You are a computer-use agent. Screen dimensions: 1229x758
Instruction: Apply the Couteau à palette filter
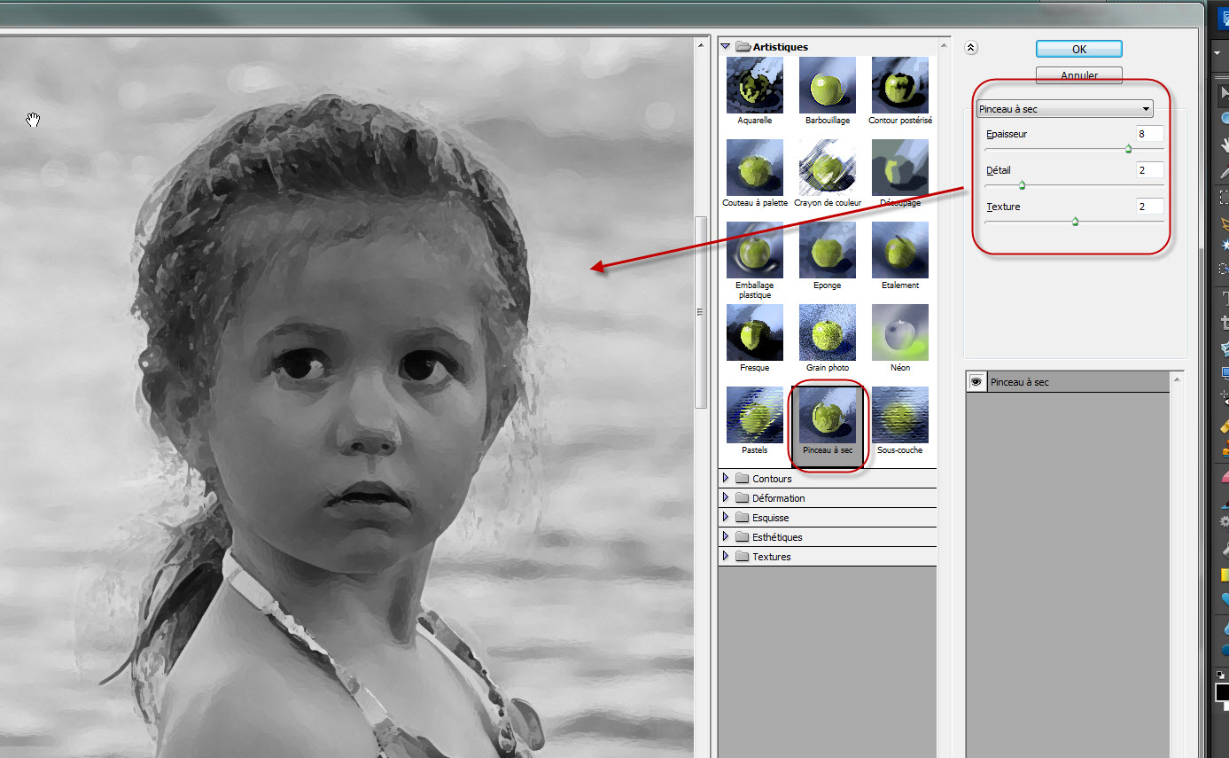click(754, 168)
